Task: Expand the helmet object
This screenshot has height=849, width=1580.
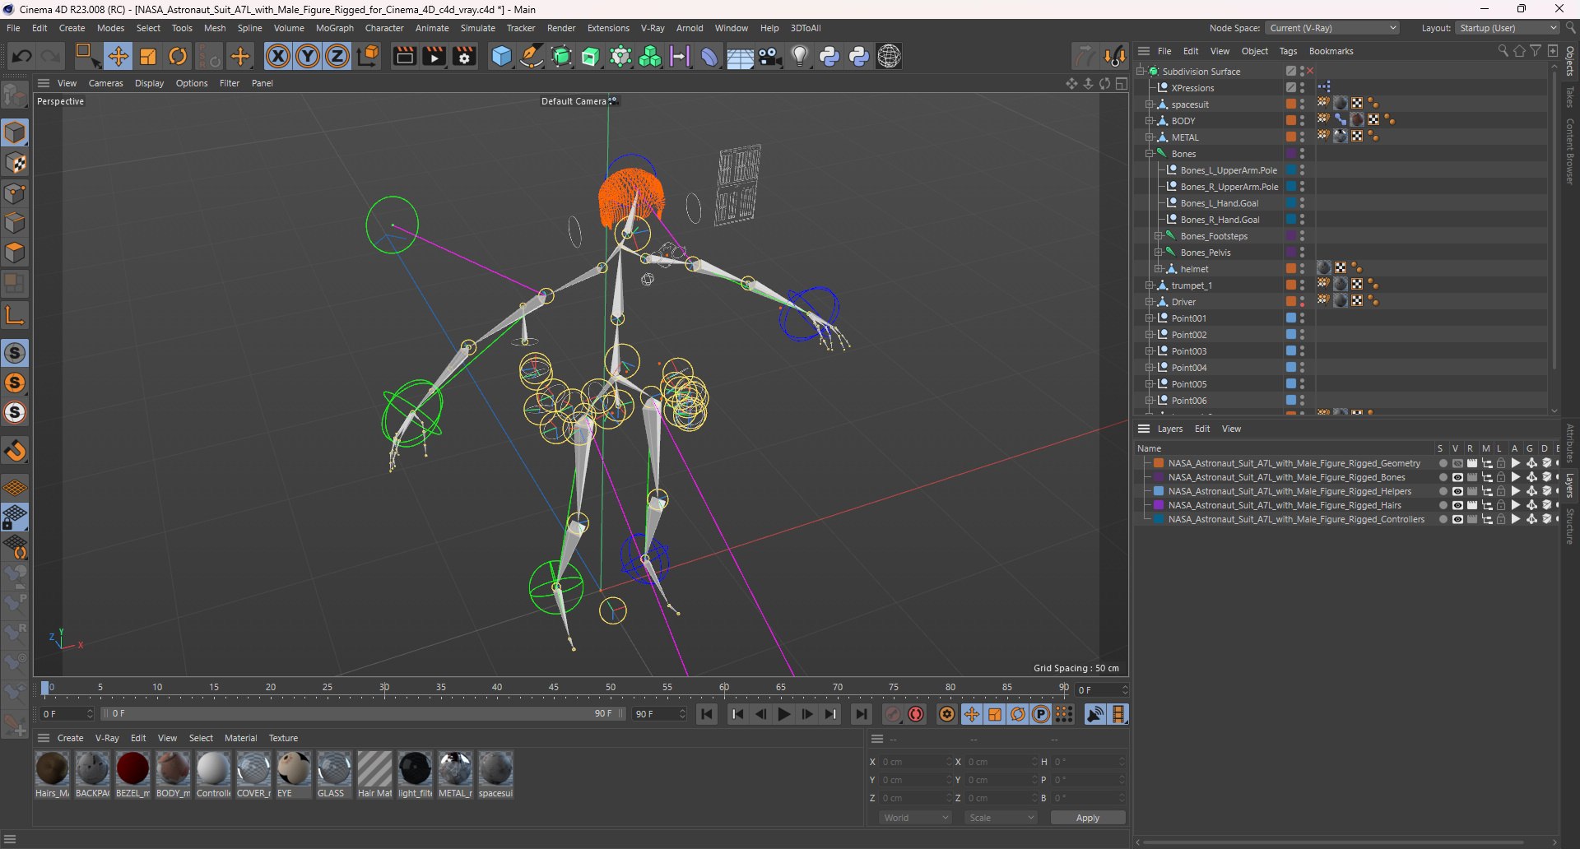Action: tap(1159, 269)
